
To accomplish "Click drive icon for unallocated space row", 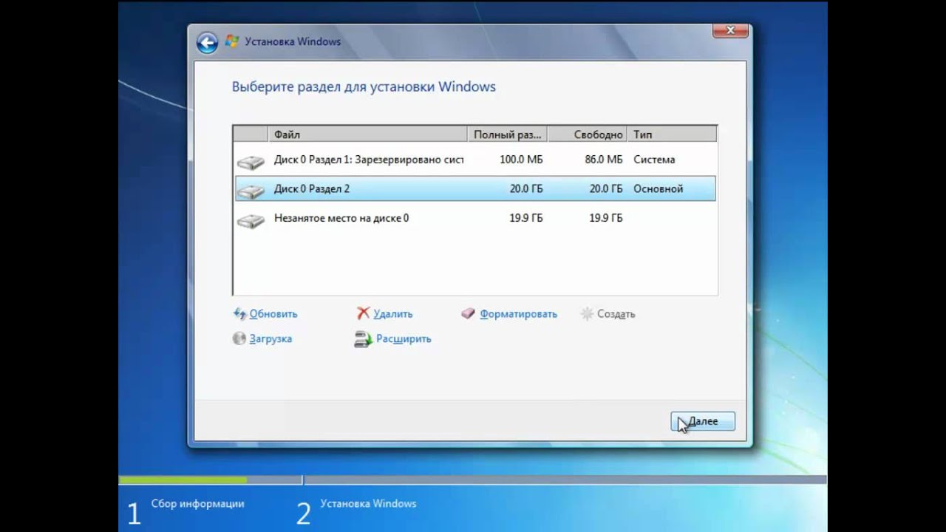I will 251,221.
